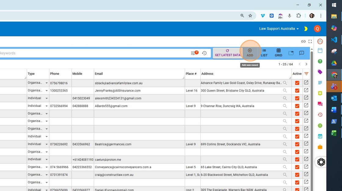Viewport: 342px width, 191px height.
Task: Refresh with Get Latest Data button
Action: coord(227,53)
